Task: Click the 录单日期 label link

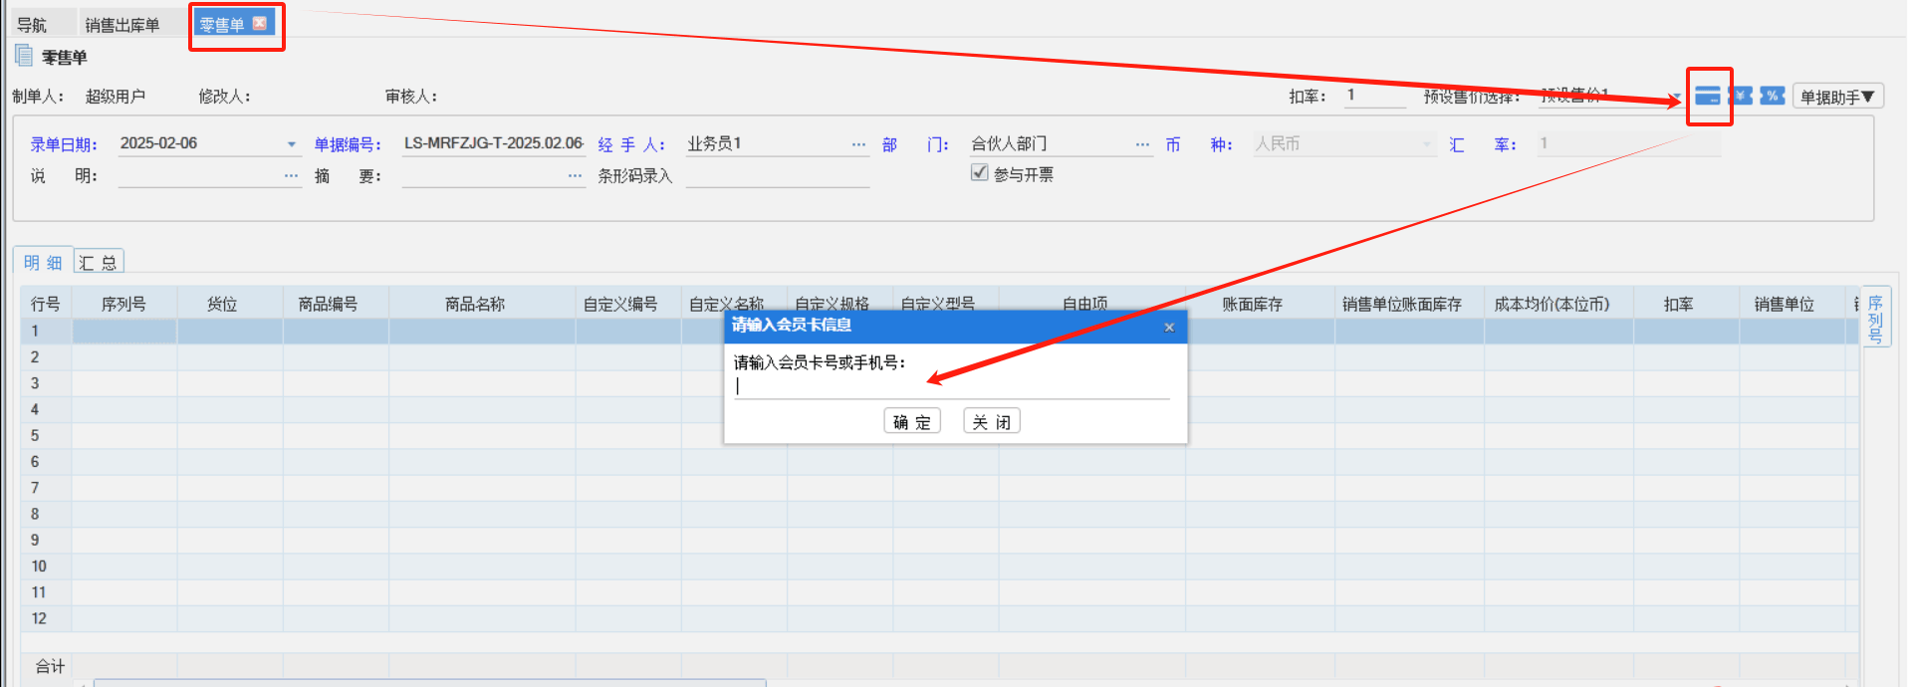Action: (x=64, y=144)
